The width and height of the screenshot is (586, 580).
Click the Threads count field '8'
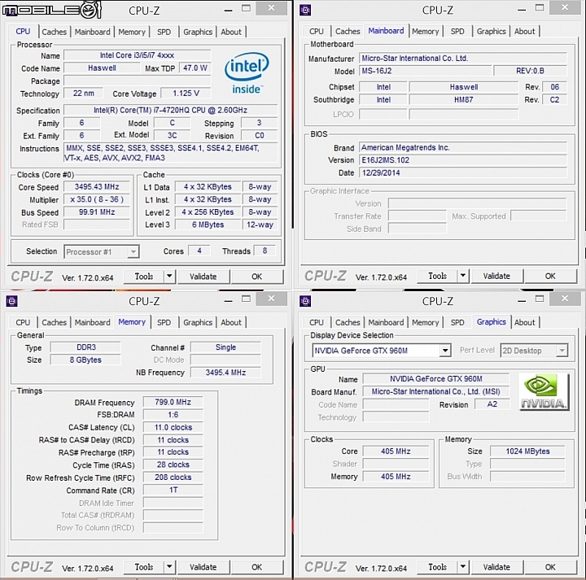[265, 251]
